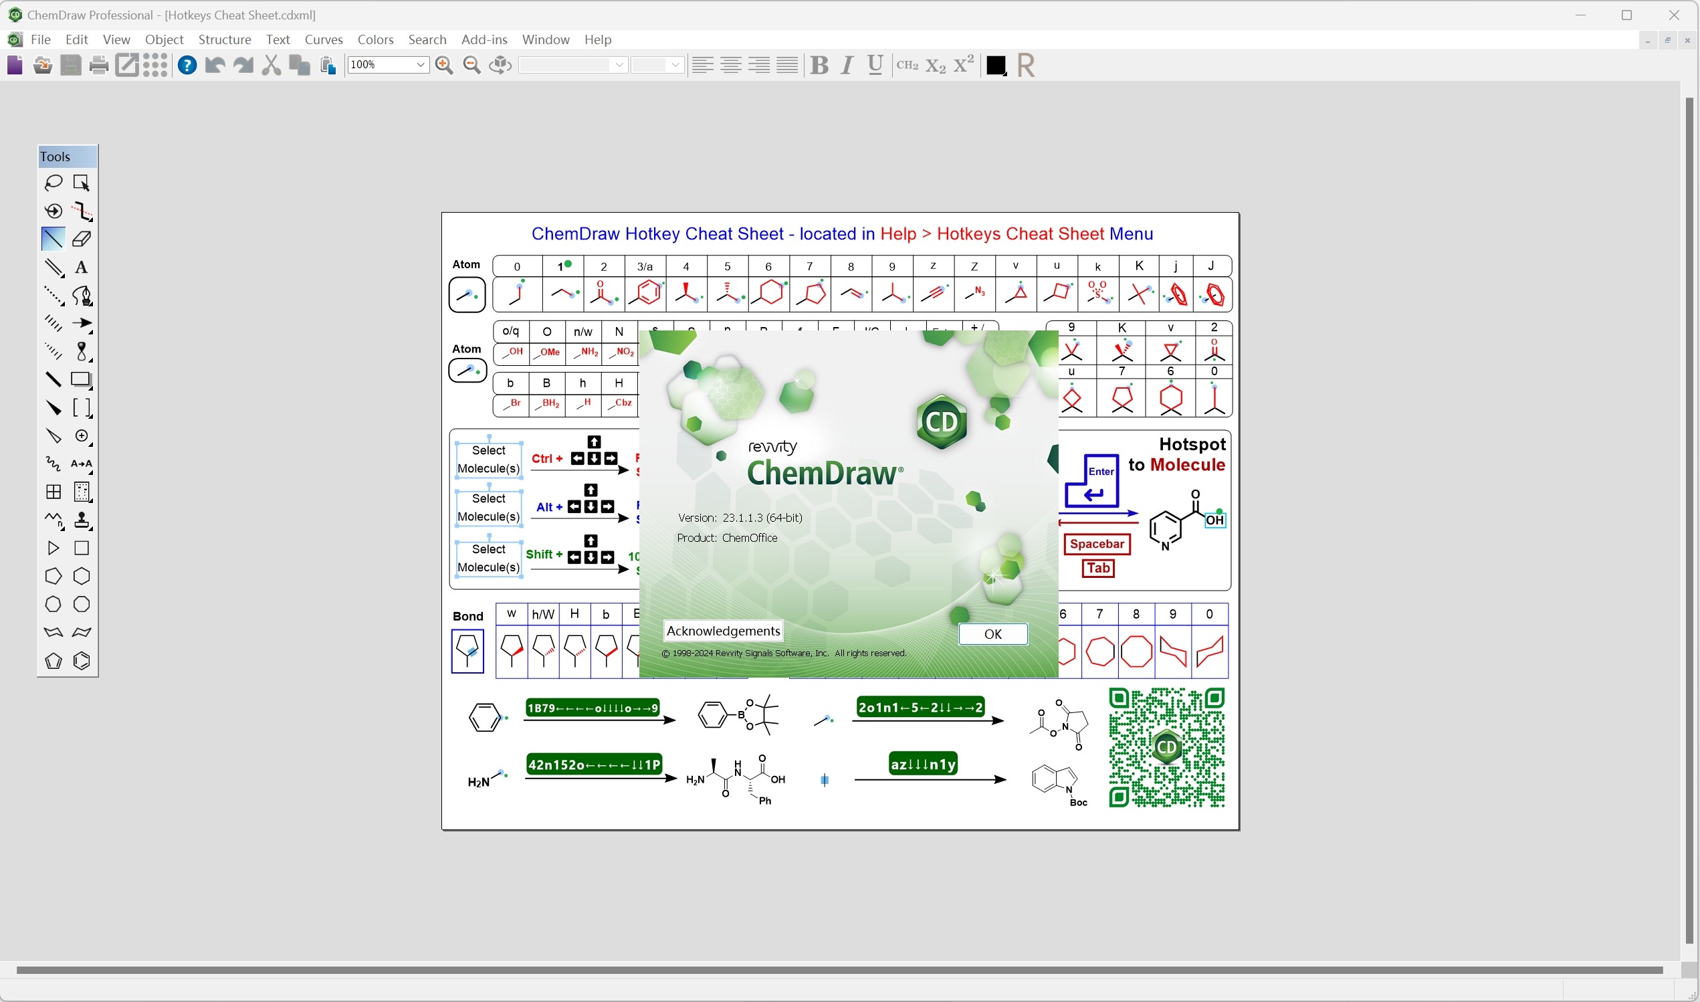
Task: Toggle the CH2 formula style
Action: pyautogui.click(x=907, y=65)
